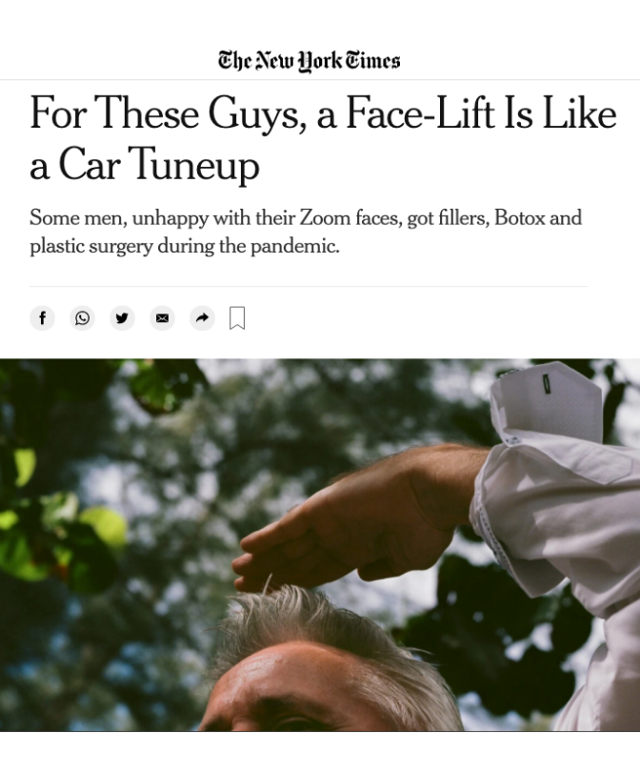640x772 pixels.
Task: Go to The New York Times homepage logo
Action: (309, 61)
